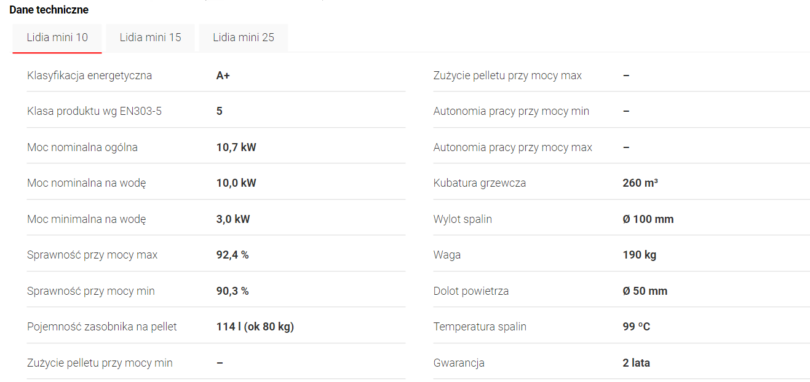Select the Lidia mini 25 tab
Viewport: 810px width, 382px height.
(x=244, y=37)
